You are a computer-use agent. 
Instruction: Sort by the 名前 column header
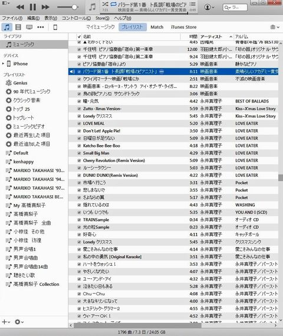click(131, 37)
